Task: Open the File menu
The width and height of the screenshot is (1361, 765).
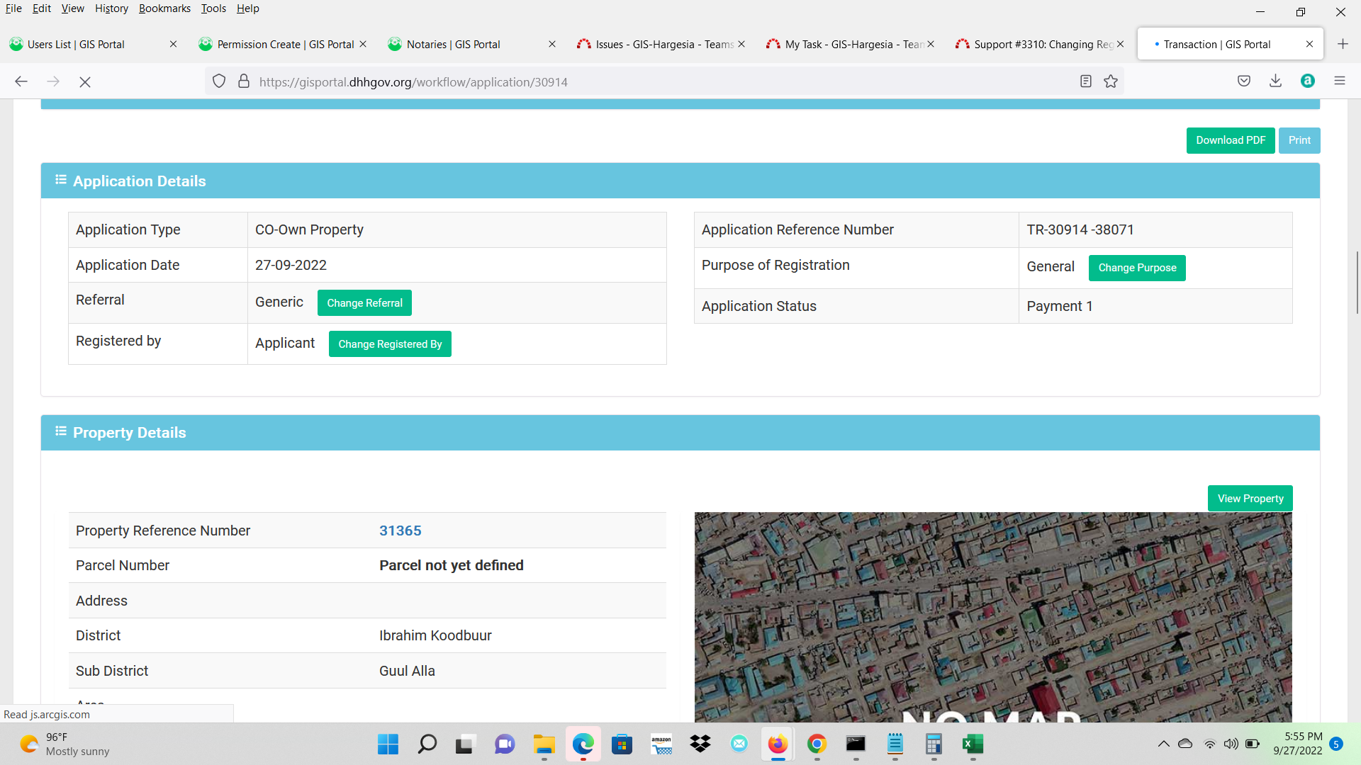Action: pos(13,8)
